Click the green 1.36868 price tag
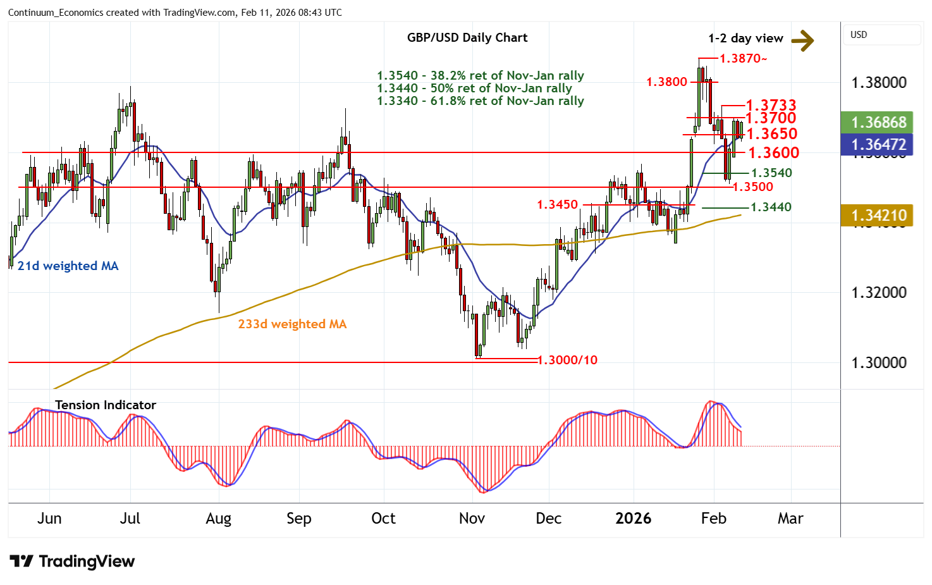This screenshot has height=585, width=932. (x=878, y=122)
